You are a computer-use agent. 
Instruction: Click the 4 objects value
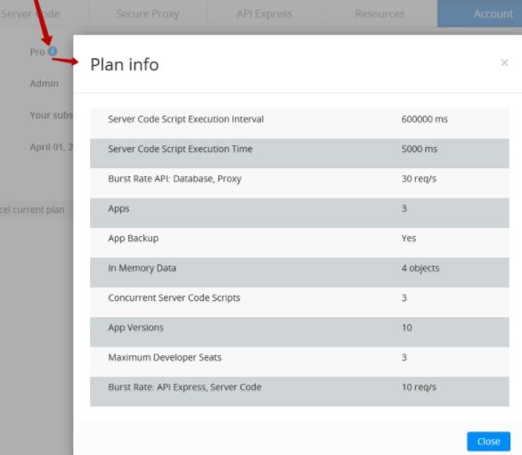click(x=420, y=268)
